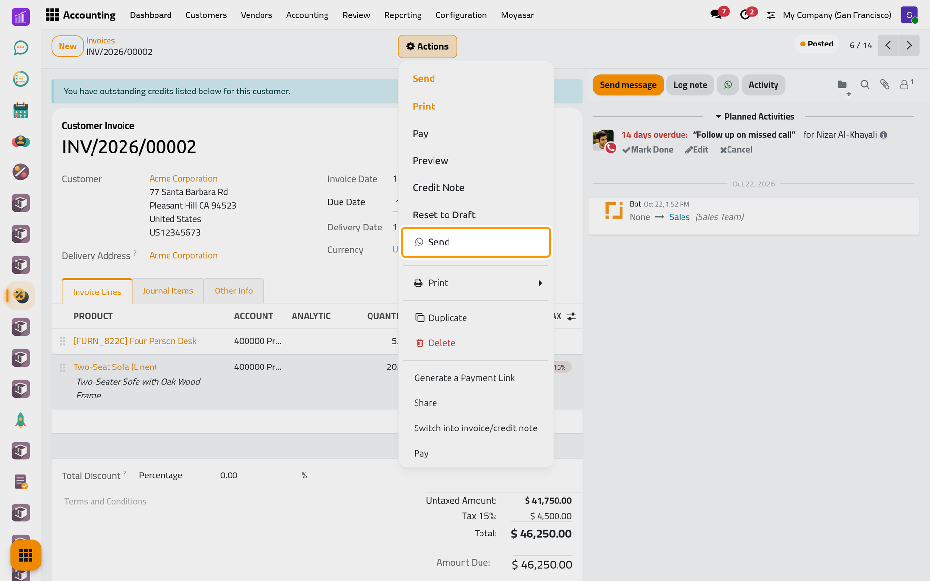
Task: Open the rocket sidebar app icon
Action: tap(20, 420)
